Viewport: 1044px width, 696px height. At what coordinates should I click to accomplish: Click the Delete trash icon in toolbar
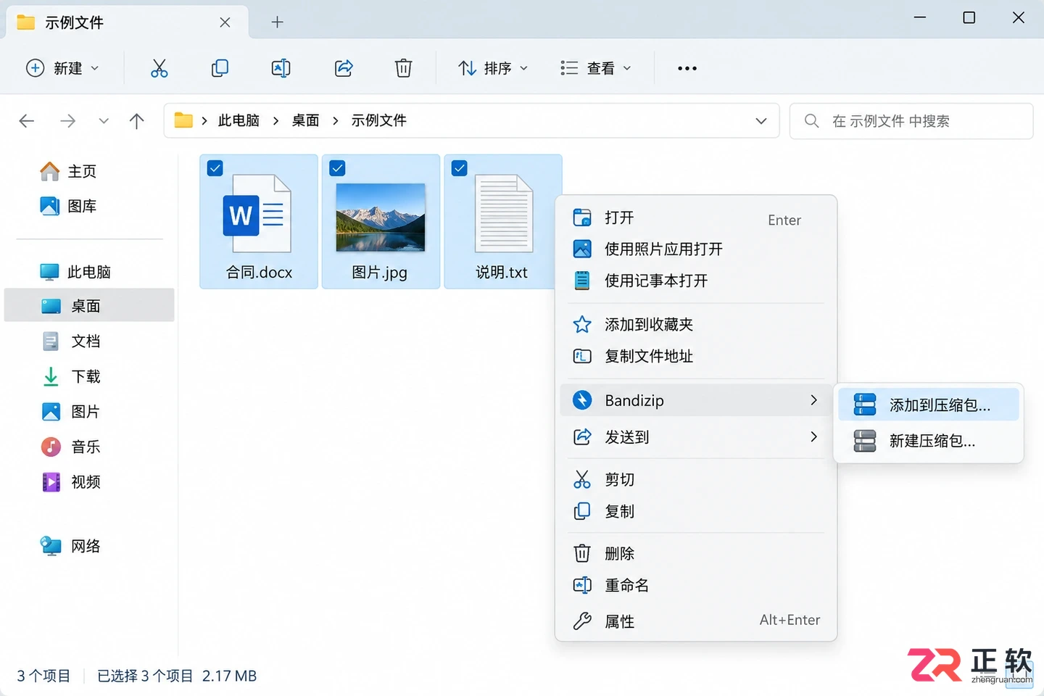pyautogui.click(x=403, y=68)
